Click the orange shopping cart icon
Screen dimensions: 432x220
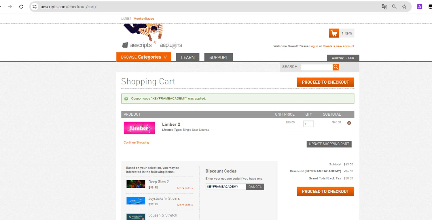(x=334, y=33)
